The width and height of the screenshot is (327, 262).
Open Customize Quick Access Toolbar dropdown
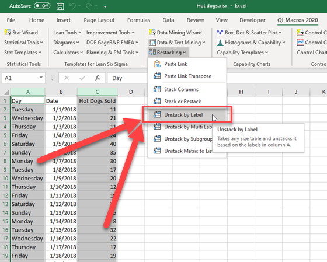click(x=105, y=6)
